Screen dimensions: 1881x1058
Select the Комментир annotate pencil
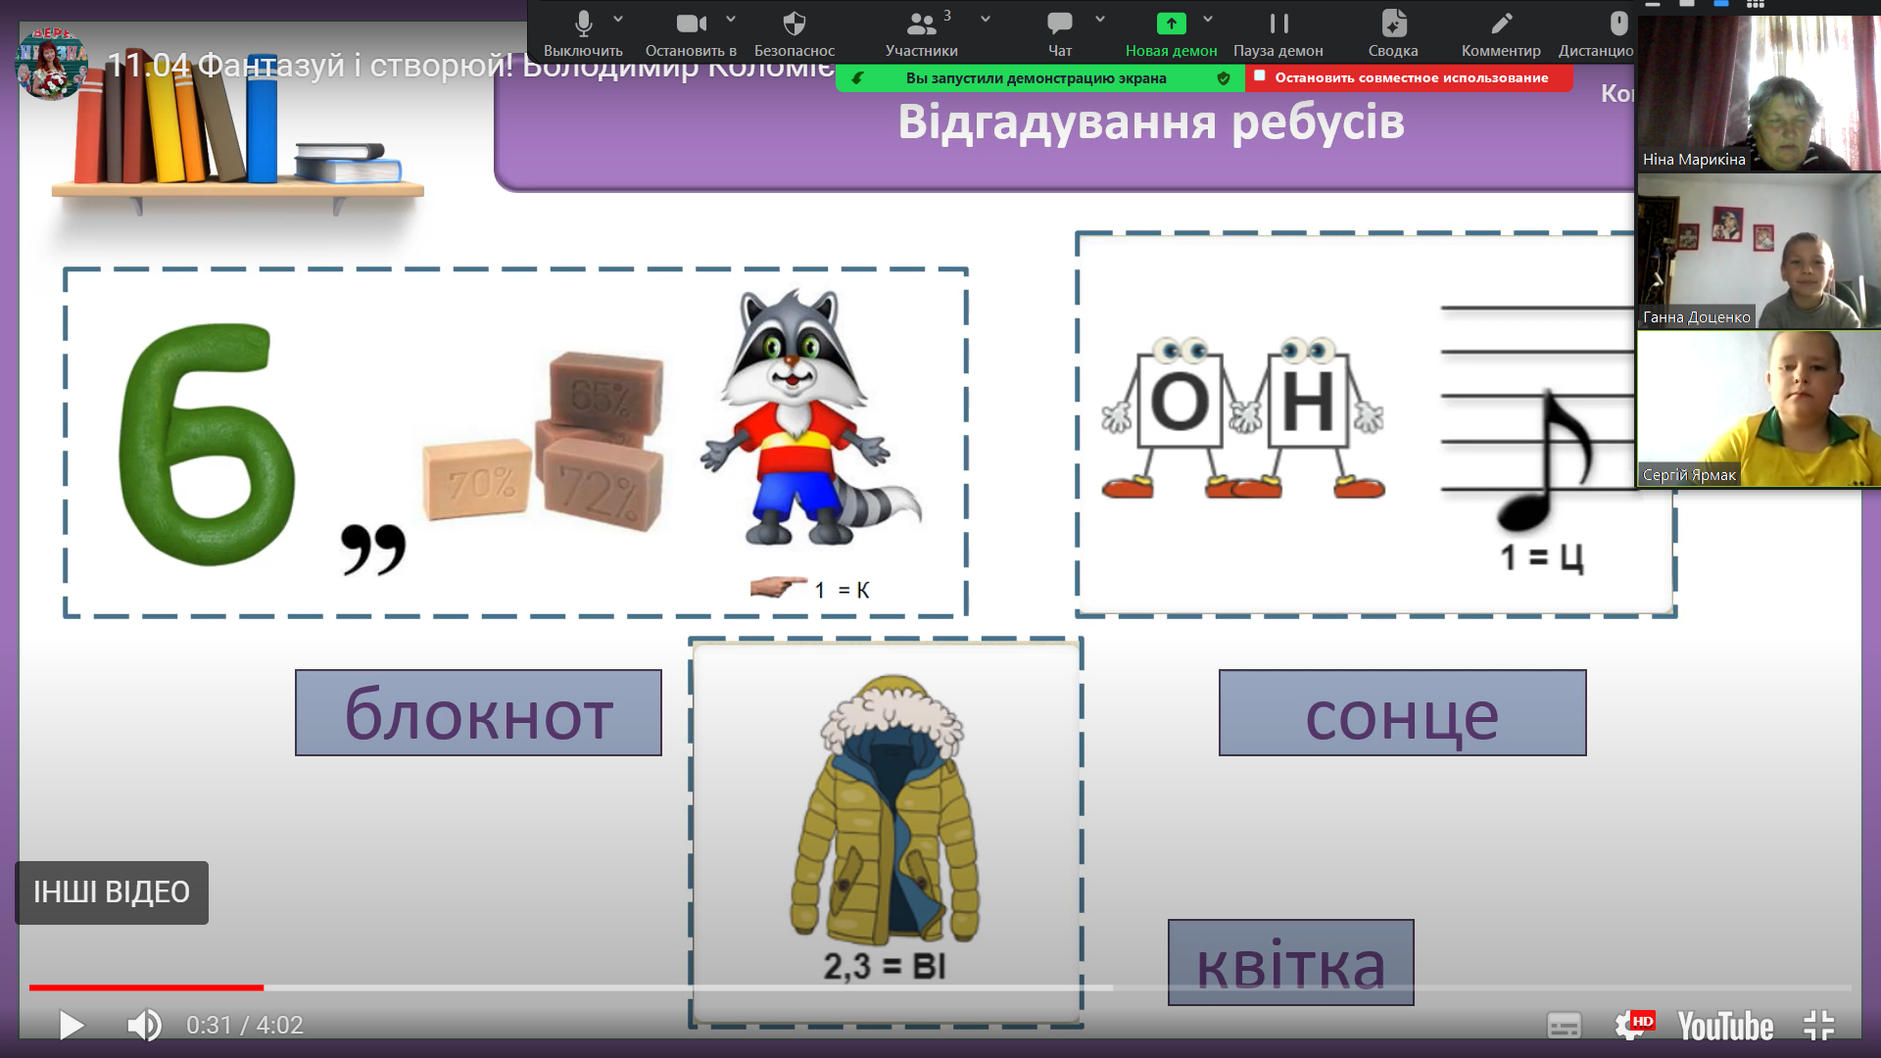pos(1501,24)
